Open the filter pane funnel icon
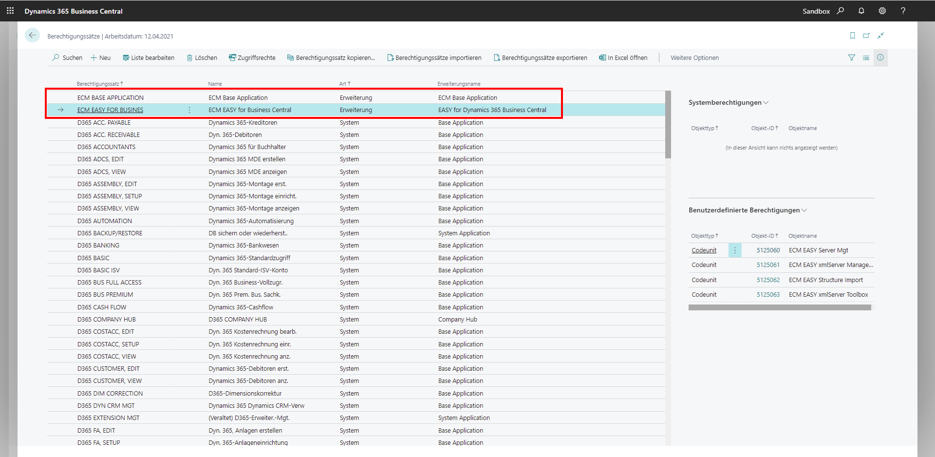The width and height of the screenshot is (935, 457). (x=851, y=57)
